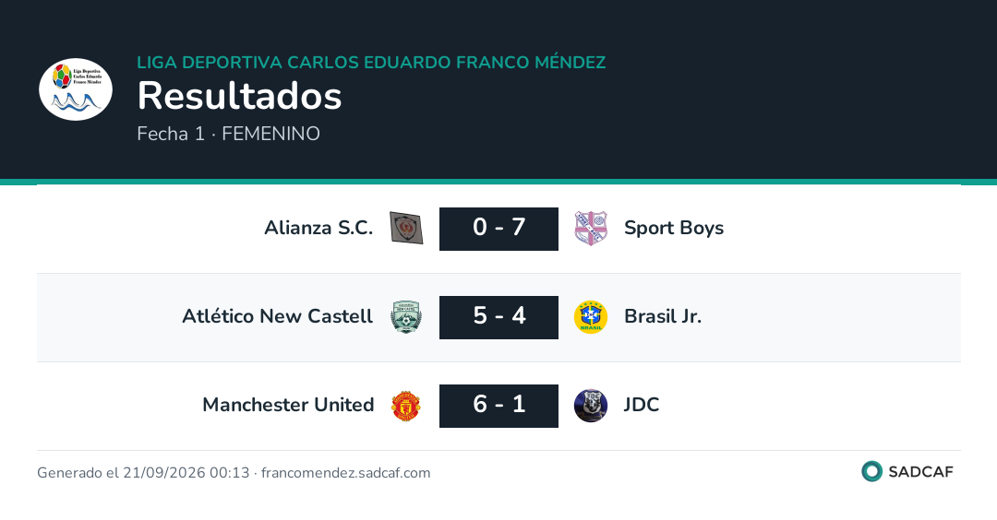
Task: Open the 6 - 1 match score
Action: (x=498, y=406)
